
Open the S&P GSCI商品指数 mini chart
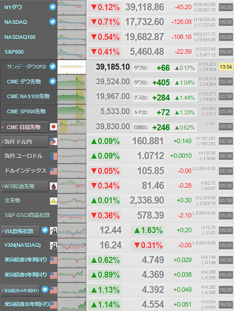[x=72, y=216]
